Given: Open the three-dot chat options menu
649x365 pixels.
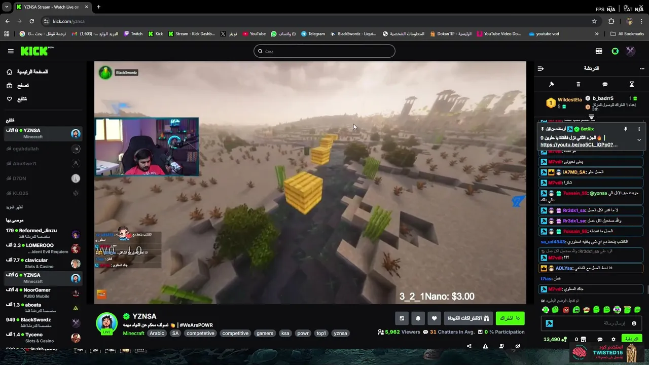Looking at the screenshot, I should pyautogui.click(x=642, y=68).
